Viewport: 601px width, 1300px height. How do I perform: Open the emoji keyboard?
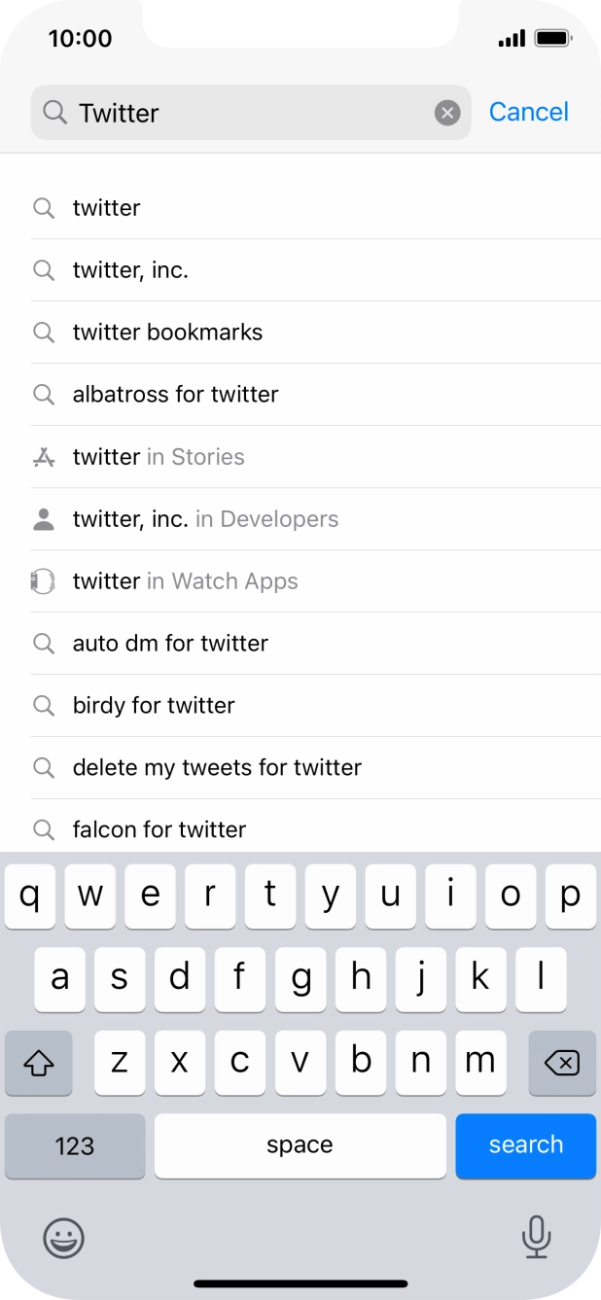point(63,1239)
